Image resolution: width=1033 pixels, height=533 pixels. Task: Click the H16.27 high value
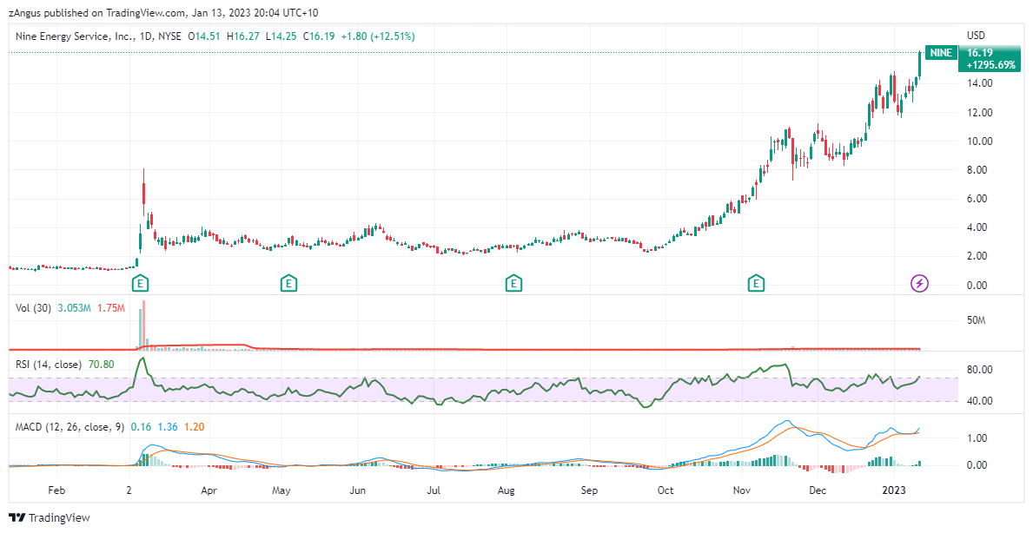[243, 36]
